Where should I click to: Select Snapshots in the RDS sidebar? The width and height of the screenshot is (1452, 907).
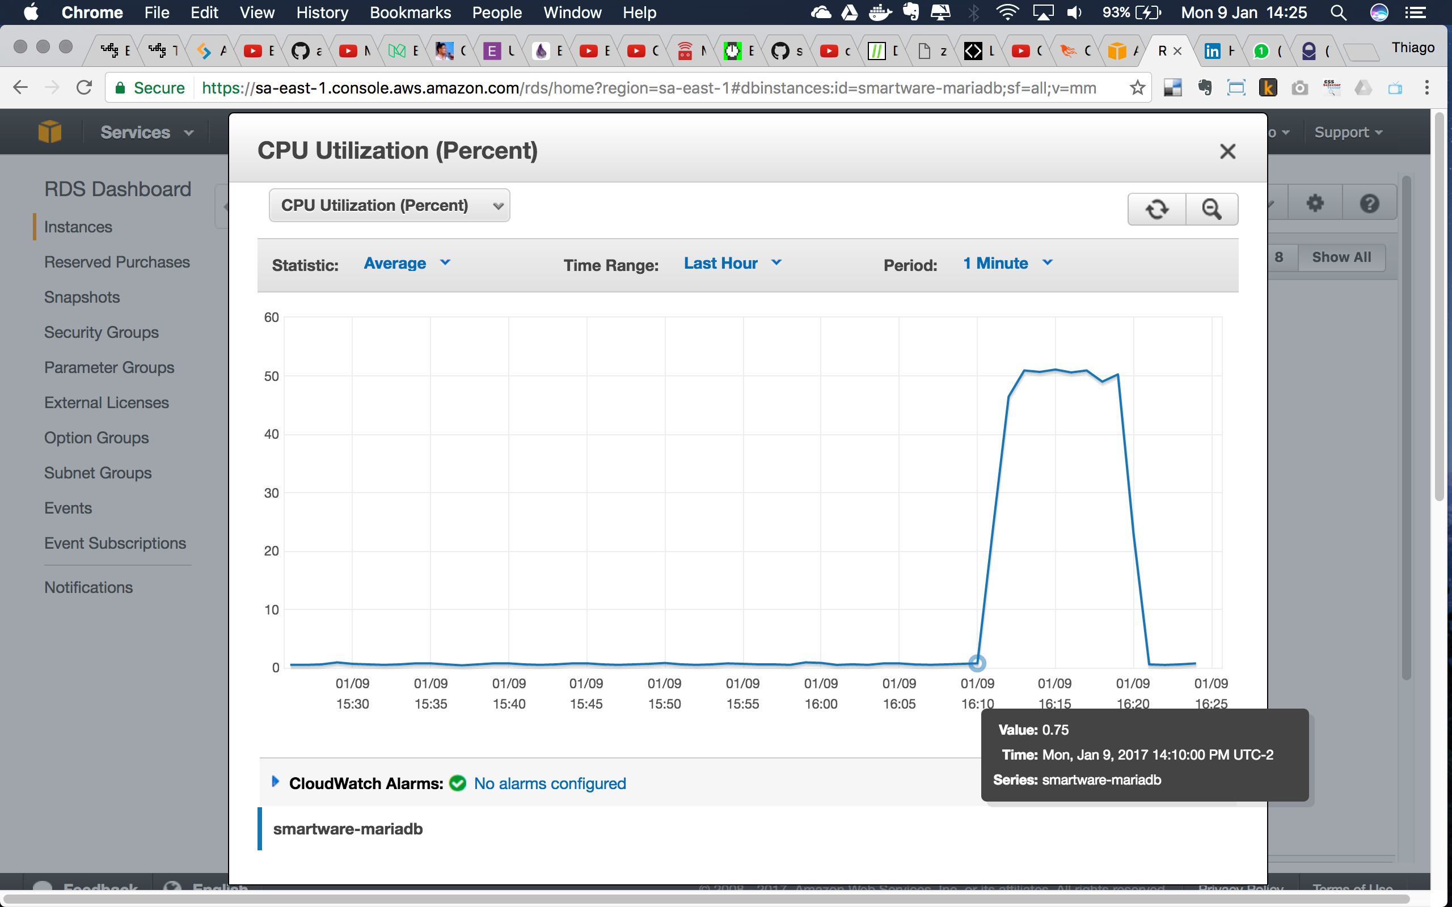click(82, 297)
